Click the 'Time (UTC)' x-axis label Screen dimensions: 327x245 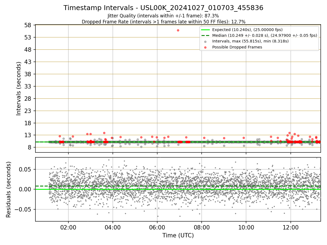coord(178,235)
